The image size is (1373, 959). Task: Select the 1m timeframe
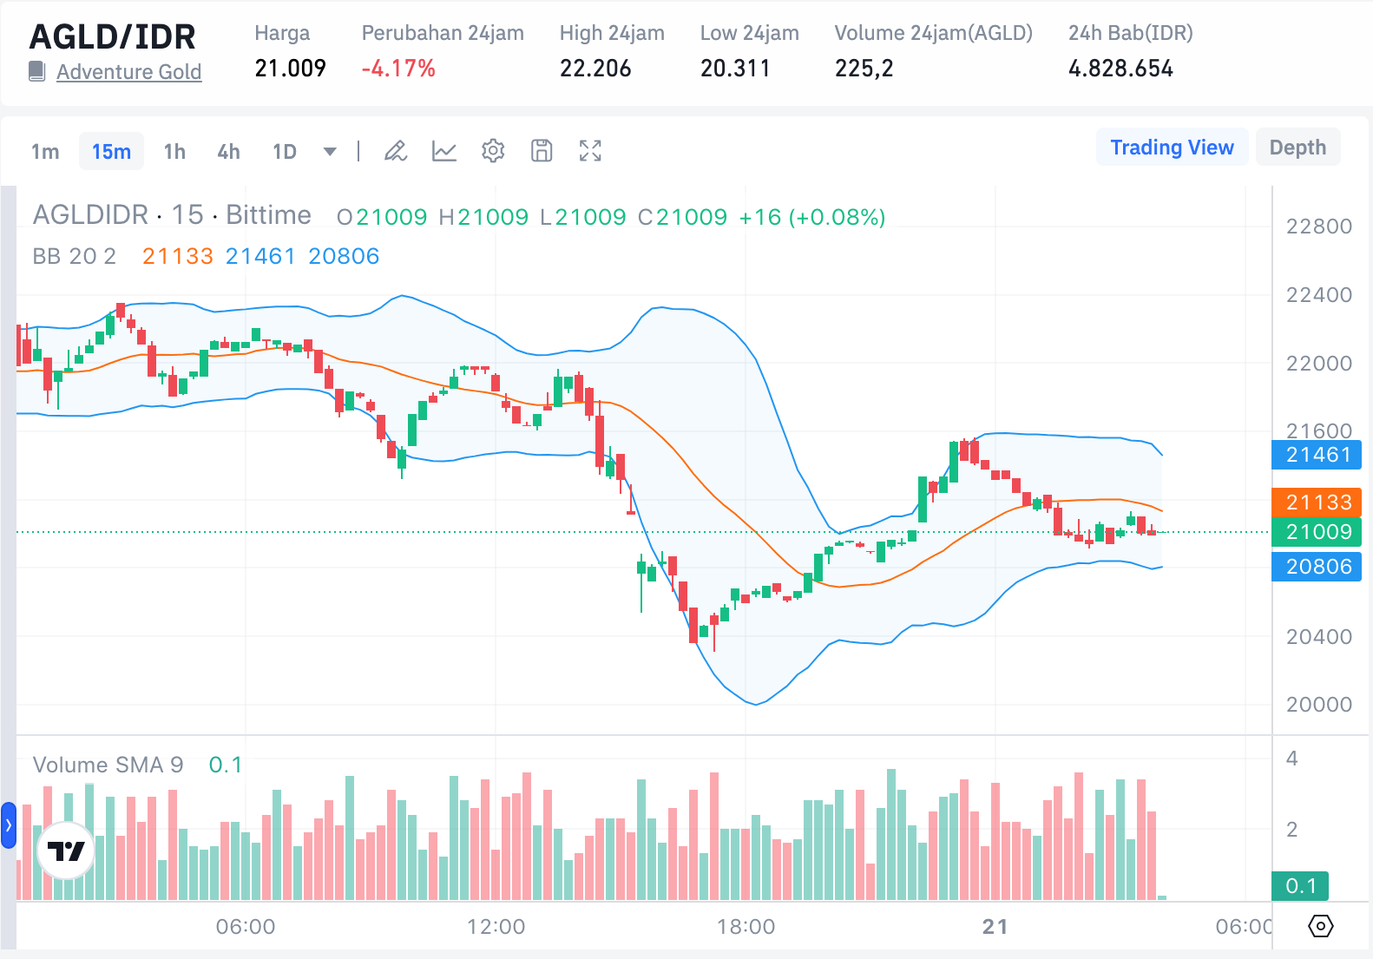45,152
